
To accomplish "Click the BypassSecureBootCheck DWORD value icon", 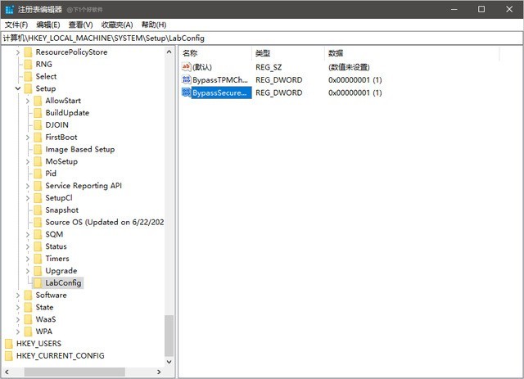I will pyautogui.click(x=186, y=93).
